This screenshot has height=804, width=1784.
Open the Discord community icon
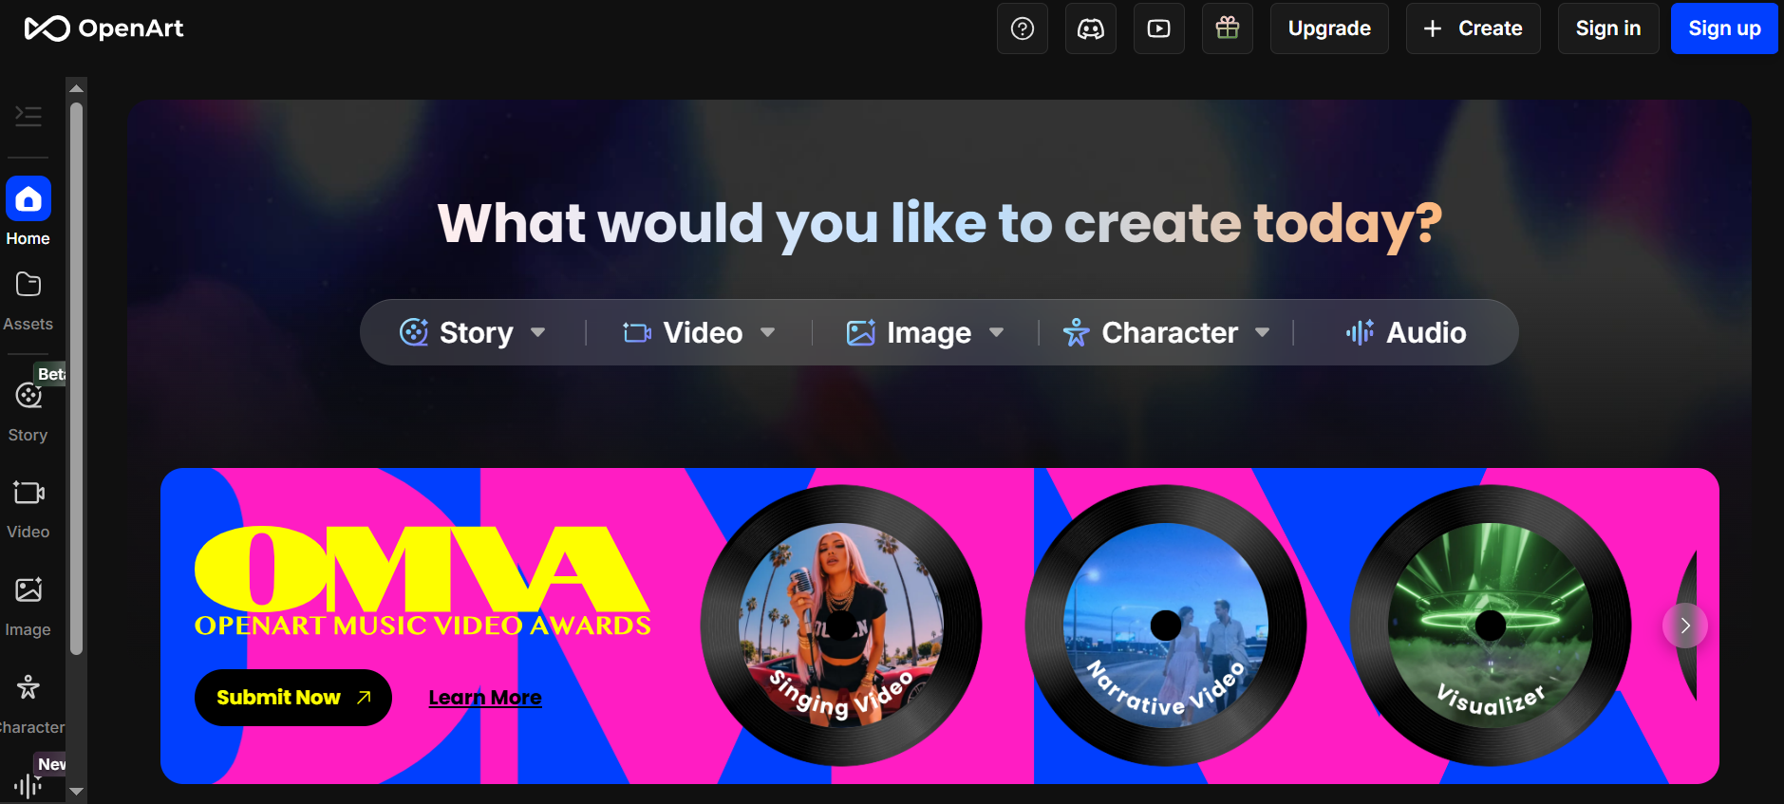[x=1090, y=28]
